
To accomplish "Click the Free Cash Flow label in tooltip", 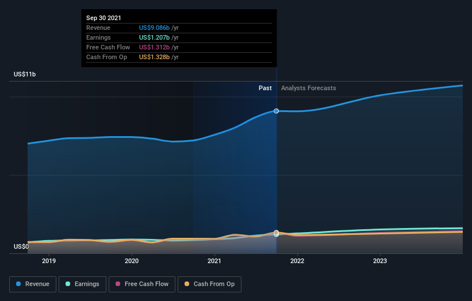I will coord(108,47).
